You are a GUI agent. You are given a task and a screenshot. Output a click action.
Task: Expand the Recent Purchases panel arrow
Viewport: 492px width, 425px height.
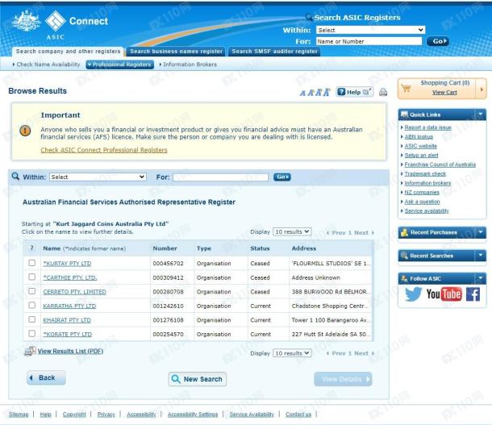click(x=481, y=232)
